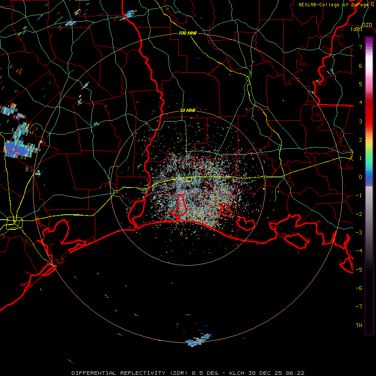376x376 pixels.
Task: Click the -2 dB tick label on the legend
Action: pos(359,214)
